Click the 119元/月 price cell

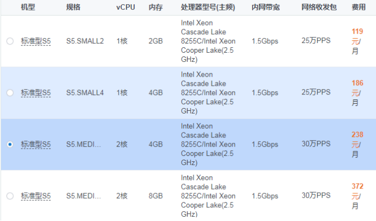point(357,41)
